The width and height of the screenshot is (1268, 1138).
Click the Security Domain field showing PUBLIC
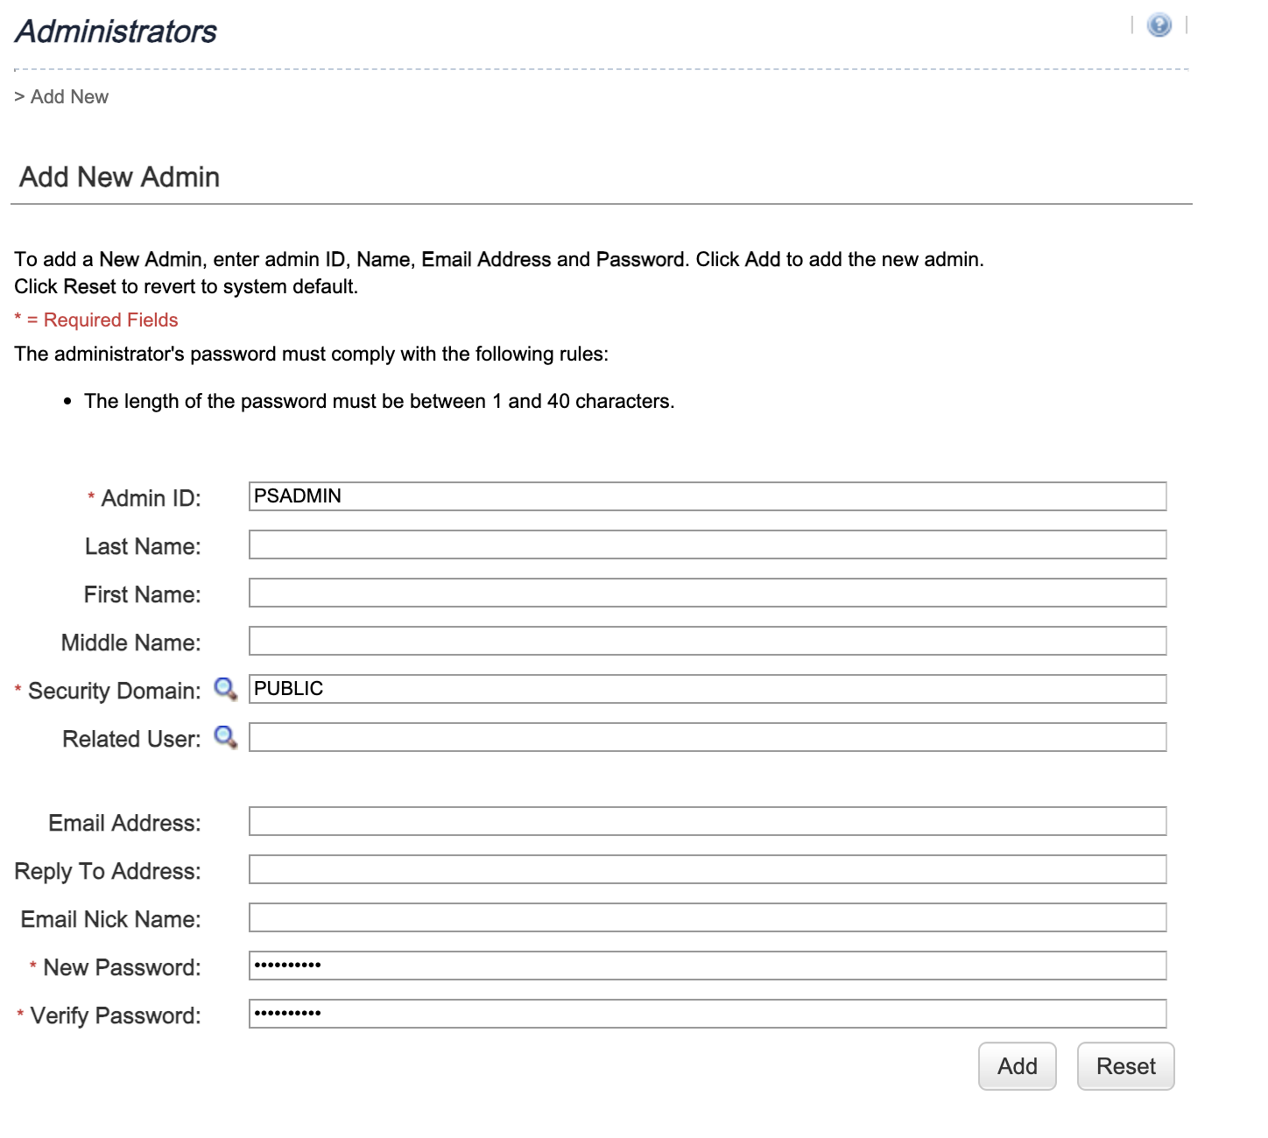pyautogui.click(x=708, y=689)
